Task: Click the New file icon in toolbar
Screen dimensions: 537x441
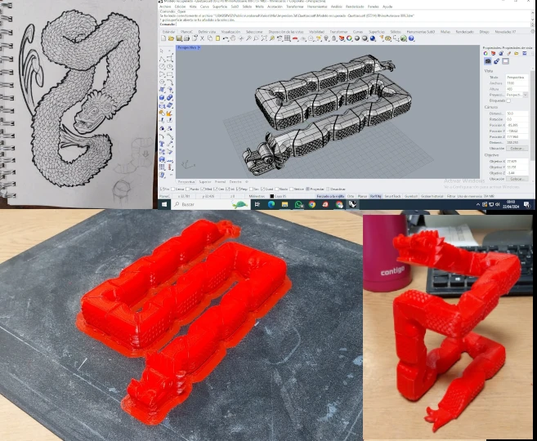Action: tap(163, 38)
